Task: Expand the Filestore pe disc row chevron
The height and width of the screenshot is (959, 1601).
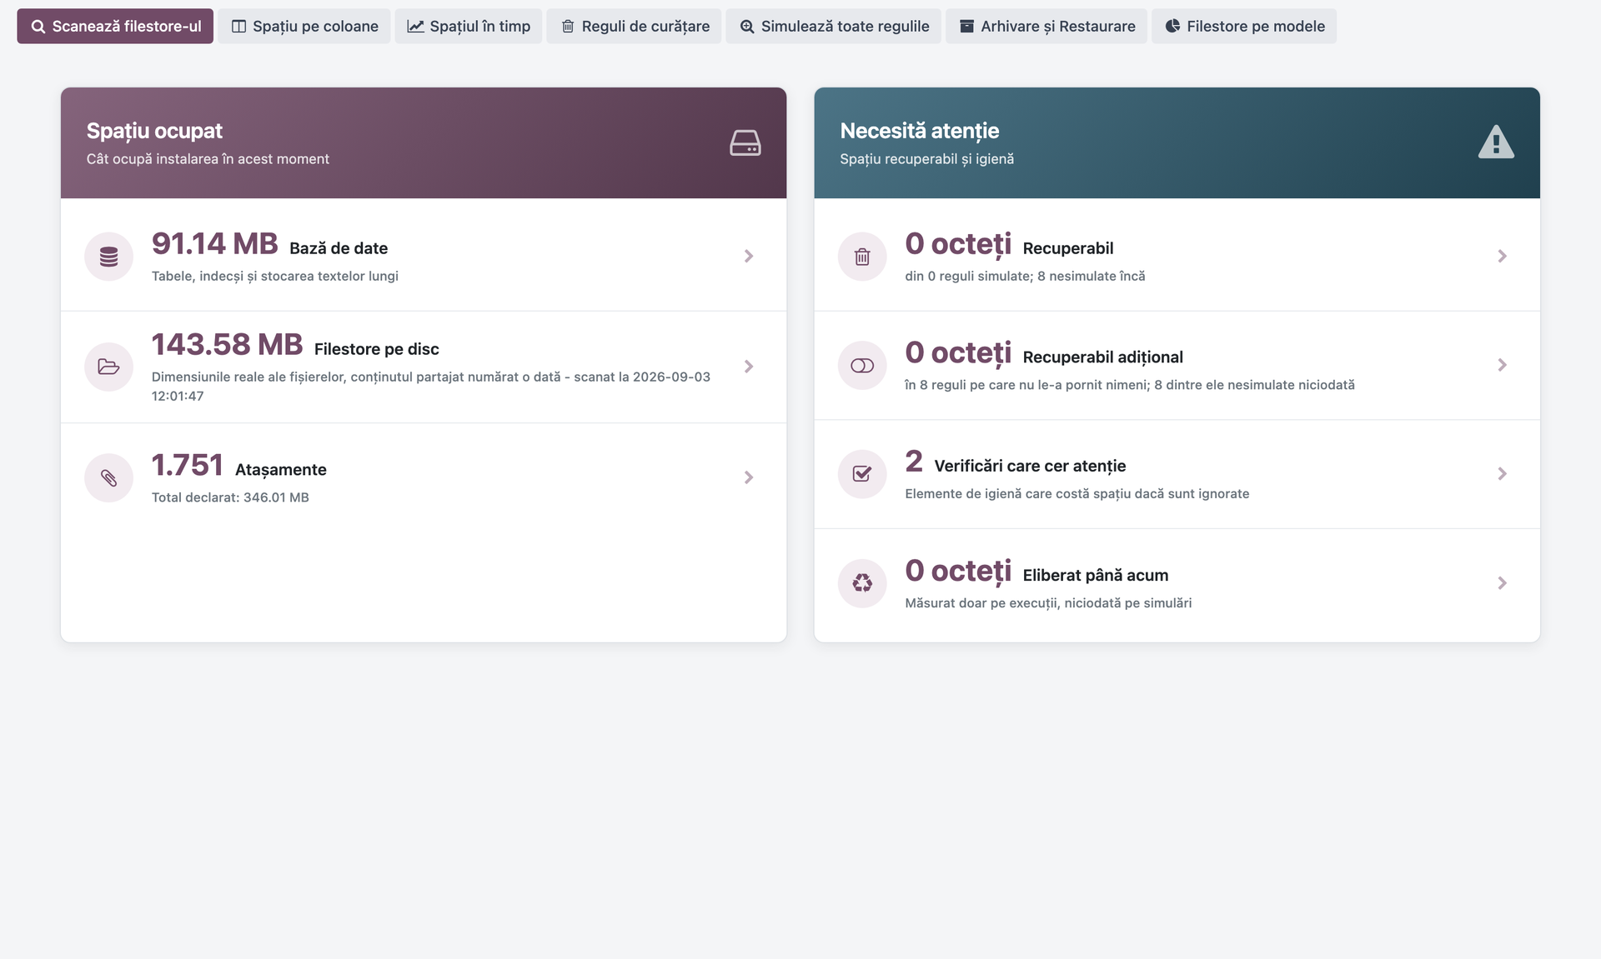Action: [x=749, y=367]
